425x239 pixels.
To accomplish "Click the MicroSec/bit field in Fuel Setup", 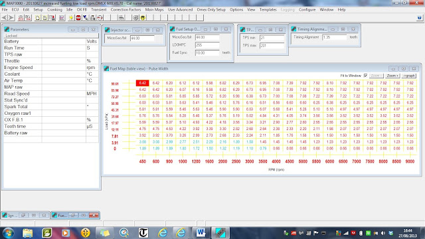I will click(x=207, y=37).
